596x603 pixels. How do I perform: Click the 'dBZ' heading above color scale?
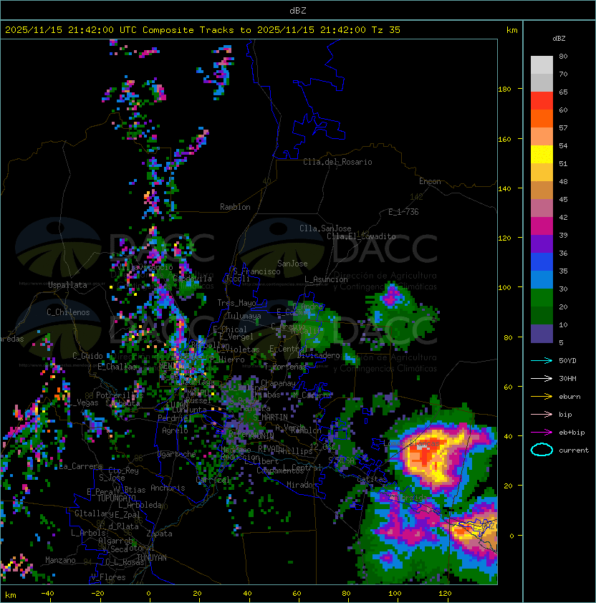coord(559,39)
